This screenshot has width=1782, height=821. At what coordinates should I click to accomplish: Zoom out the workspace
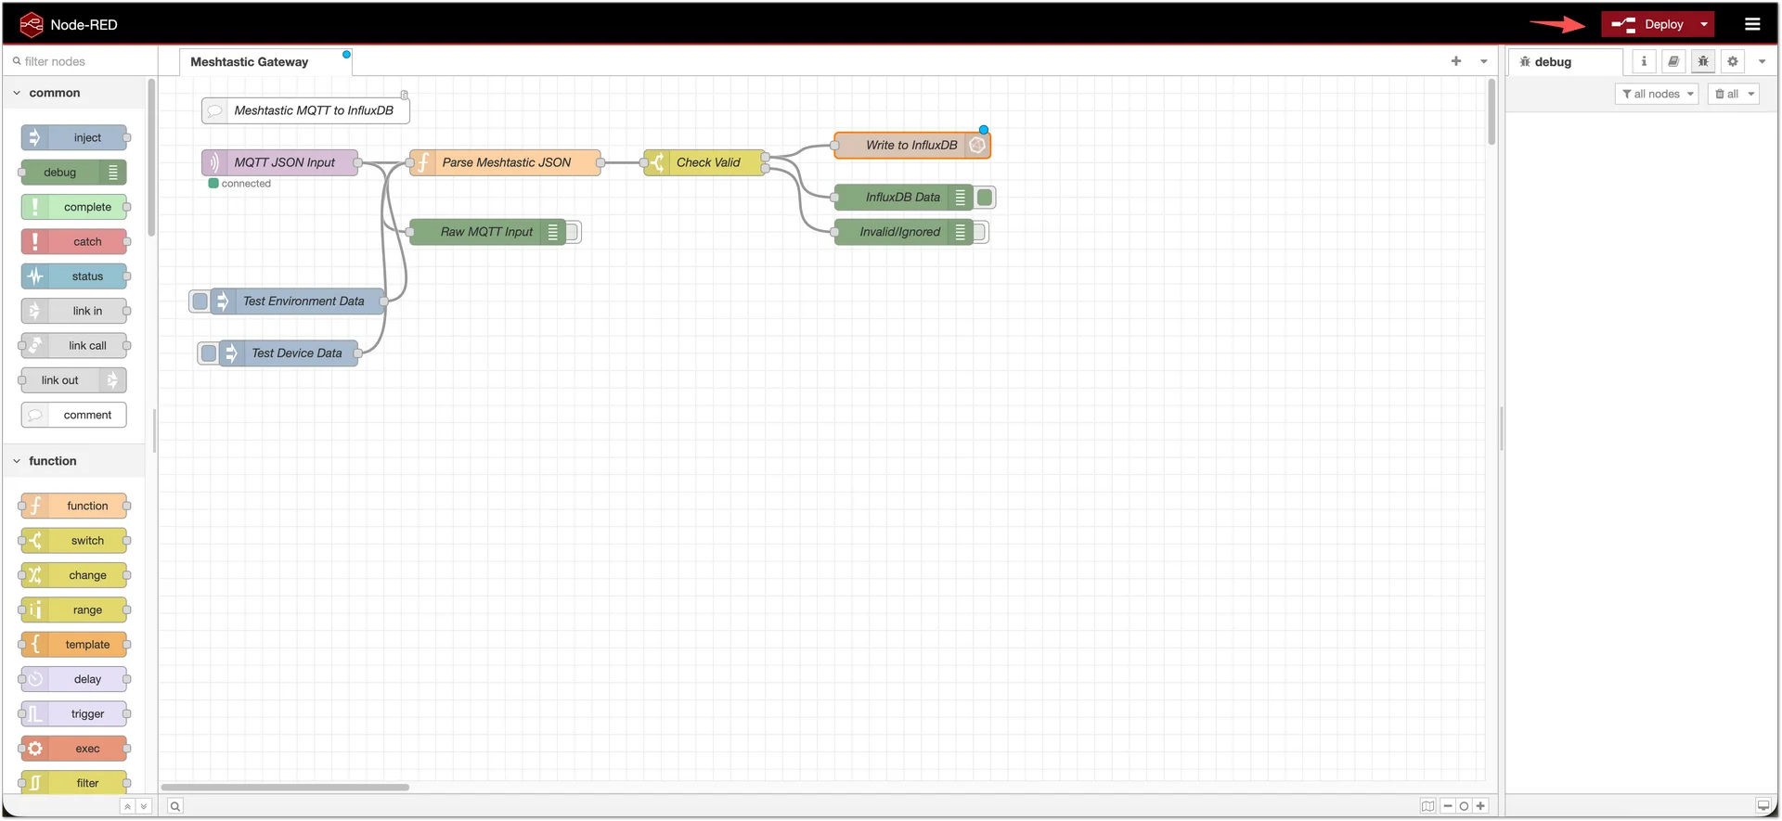click(x=1448, y=806)
